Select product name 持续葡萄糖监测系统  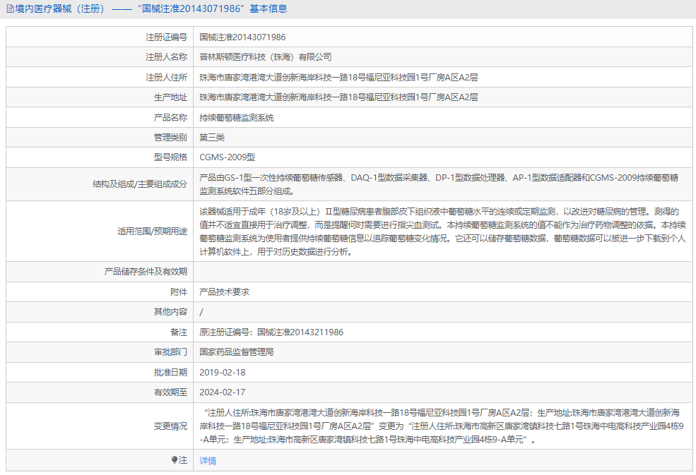click(237, 118)
